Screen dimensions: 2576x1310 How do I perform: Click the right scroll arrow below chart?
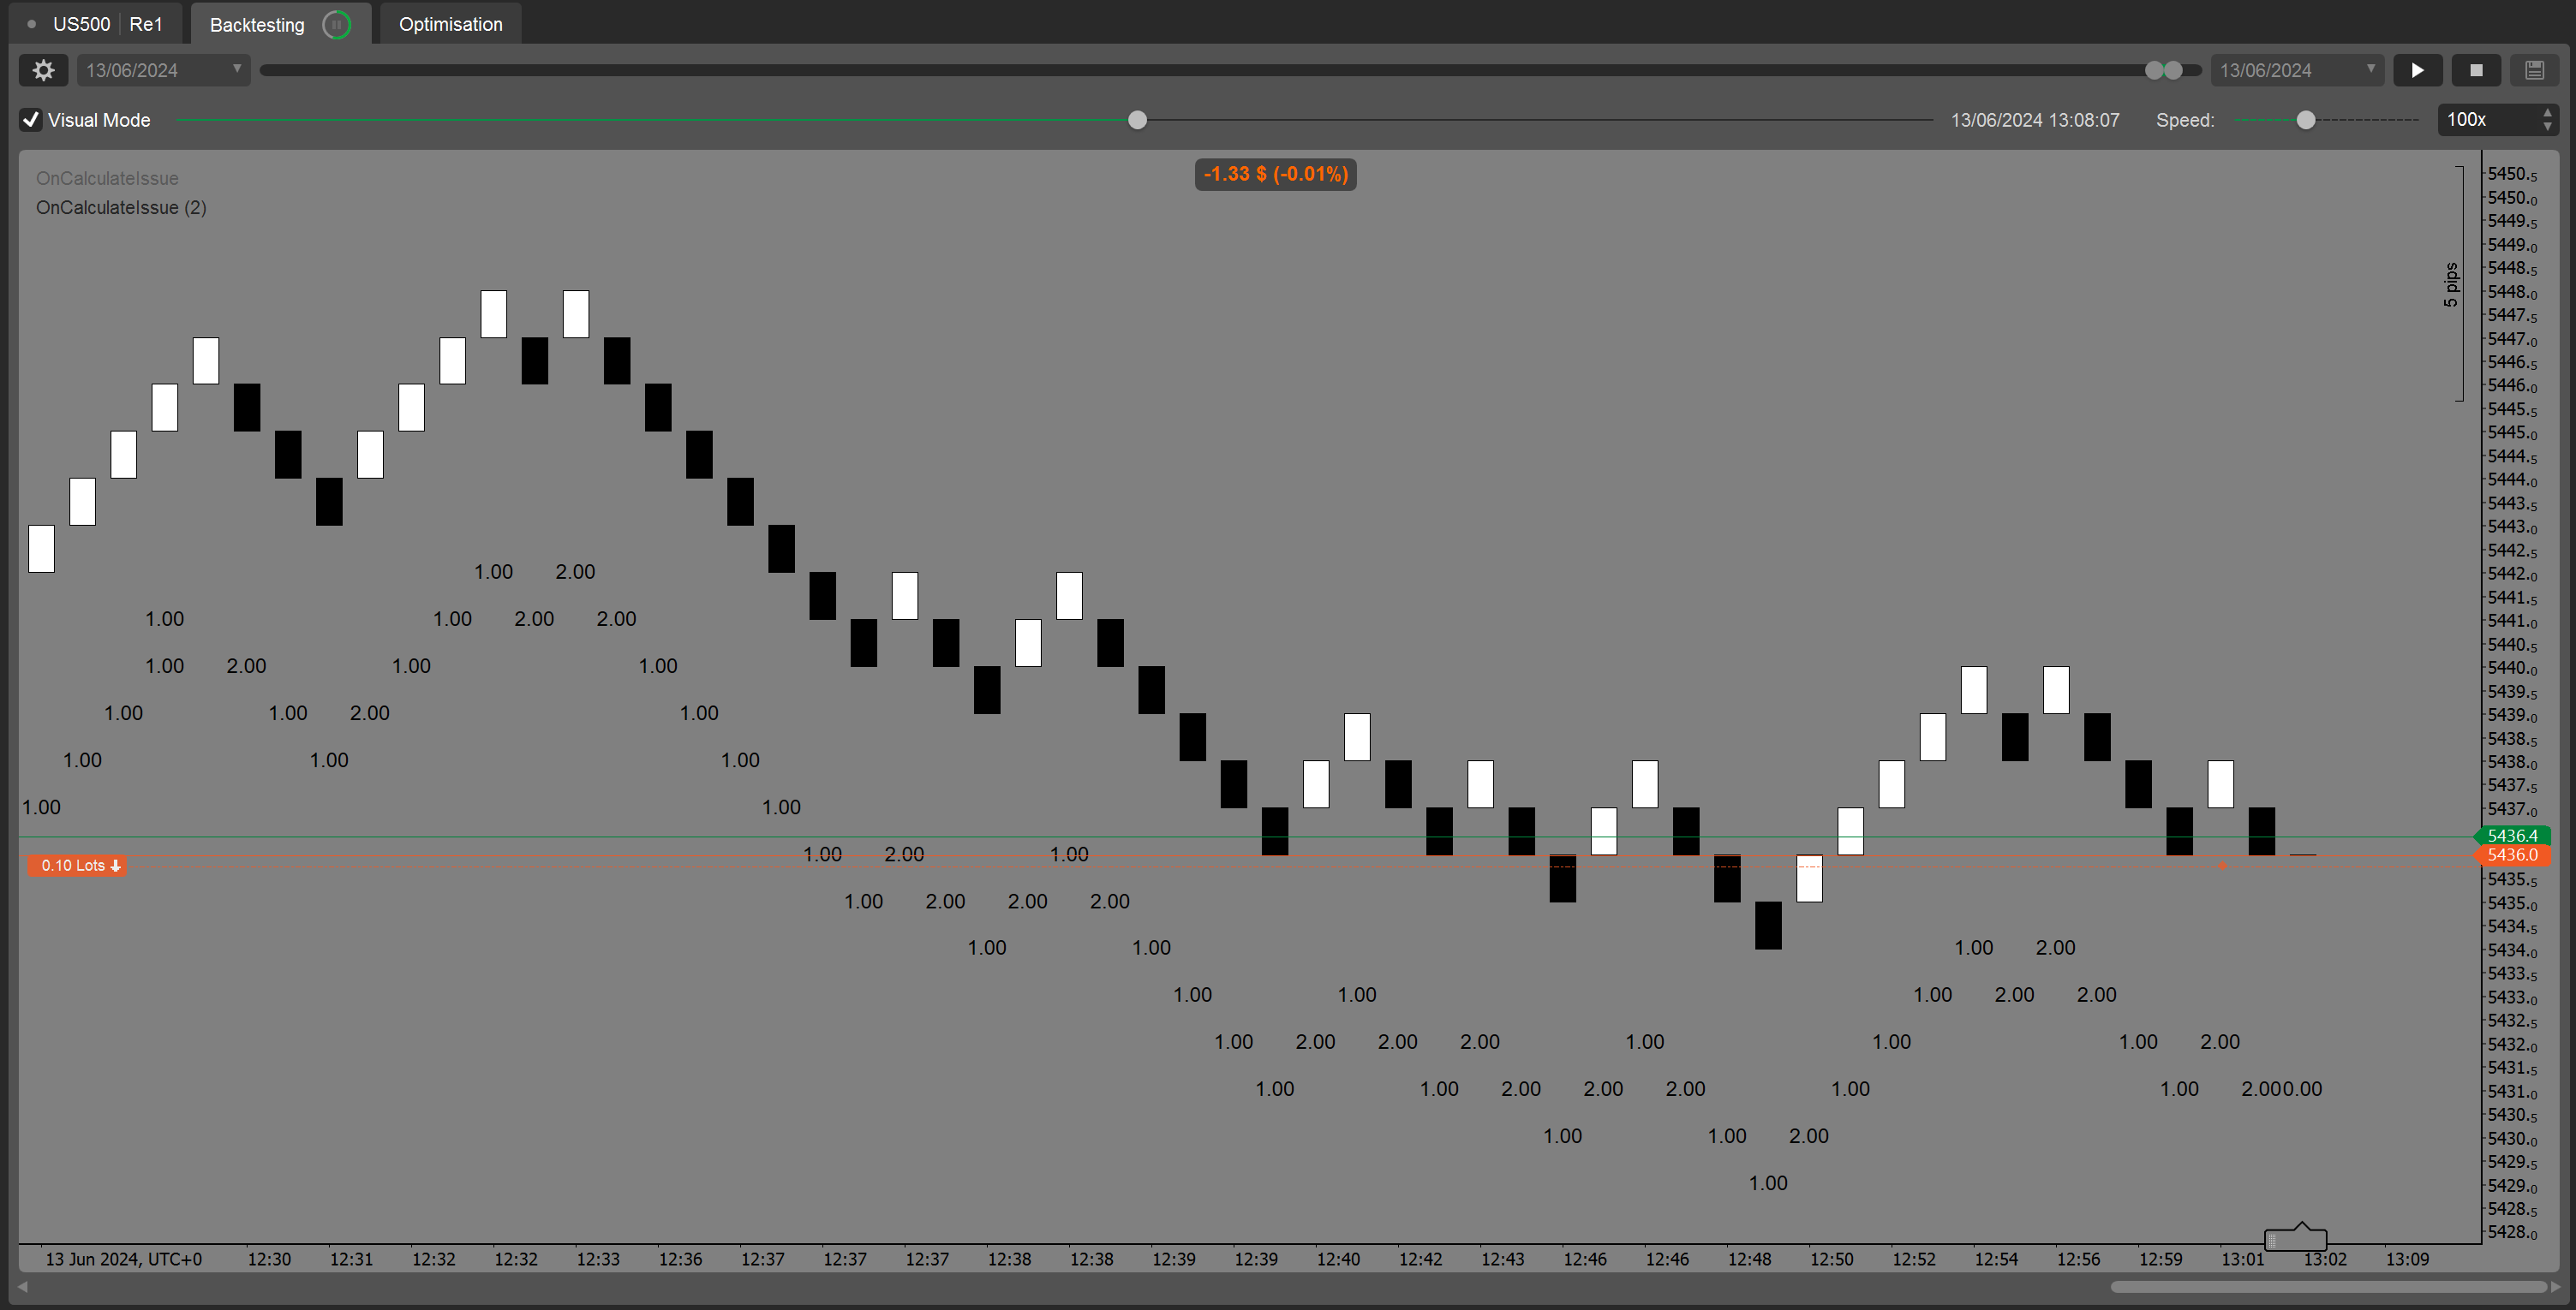pos(2555,1287)
